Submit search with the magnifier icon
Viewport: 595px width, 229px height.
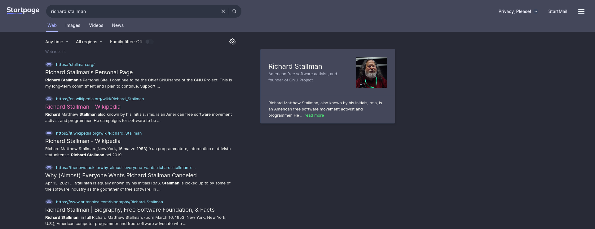(x=235, y=11)
